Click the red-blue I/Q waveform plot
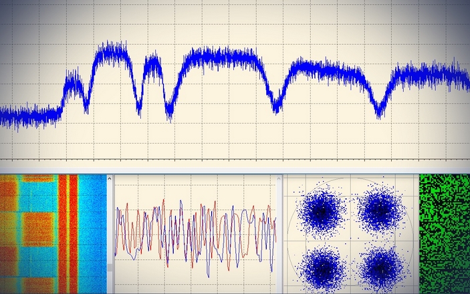470x294 pixels. [195, 234]
